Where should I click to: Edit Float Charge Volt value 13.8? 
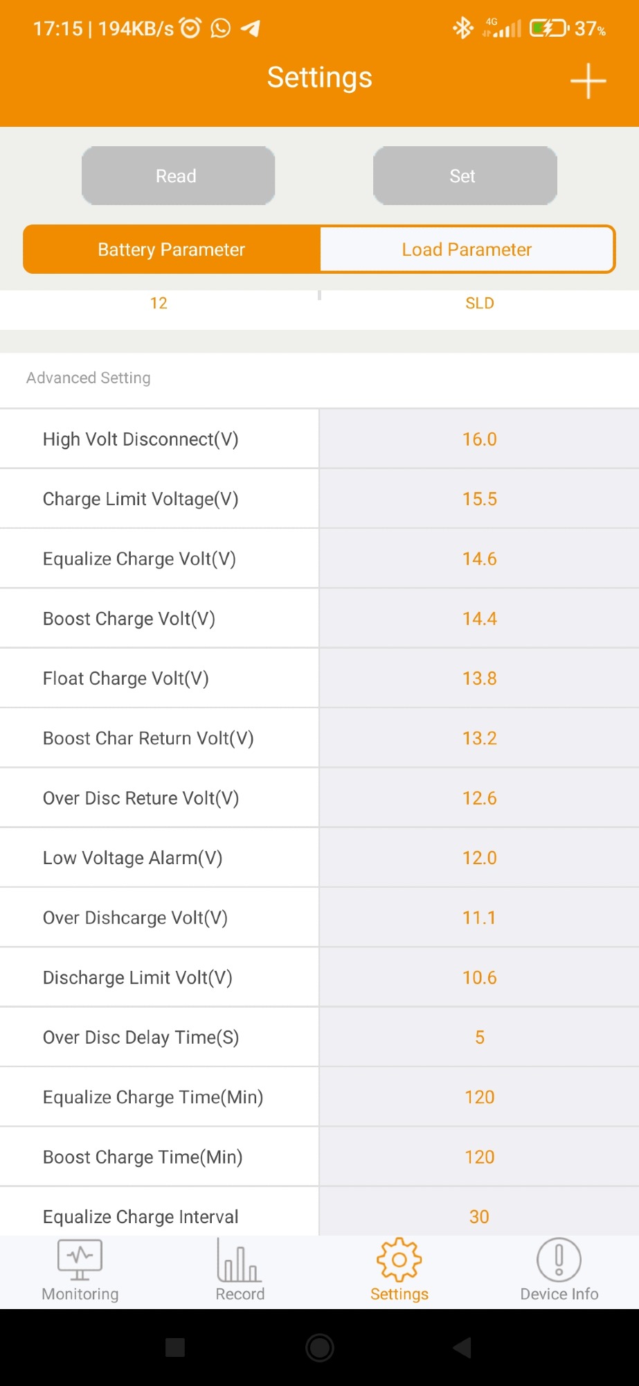click(x=479, y=678)
